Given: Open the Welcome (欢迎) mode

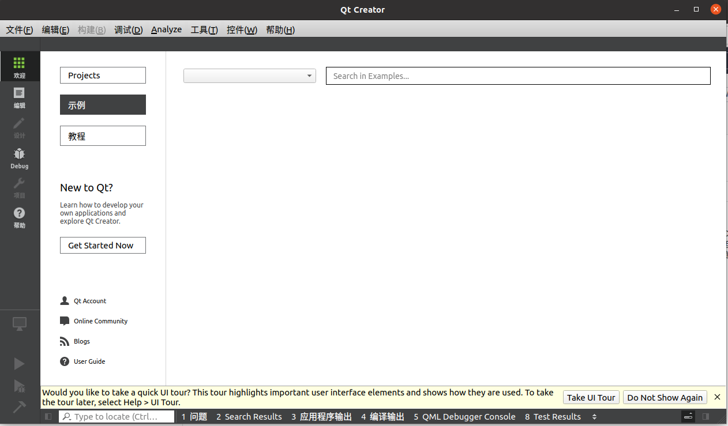Looking at the screenshot, I should coord(20,67).
